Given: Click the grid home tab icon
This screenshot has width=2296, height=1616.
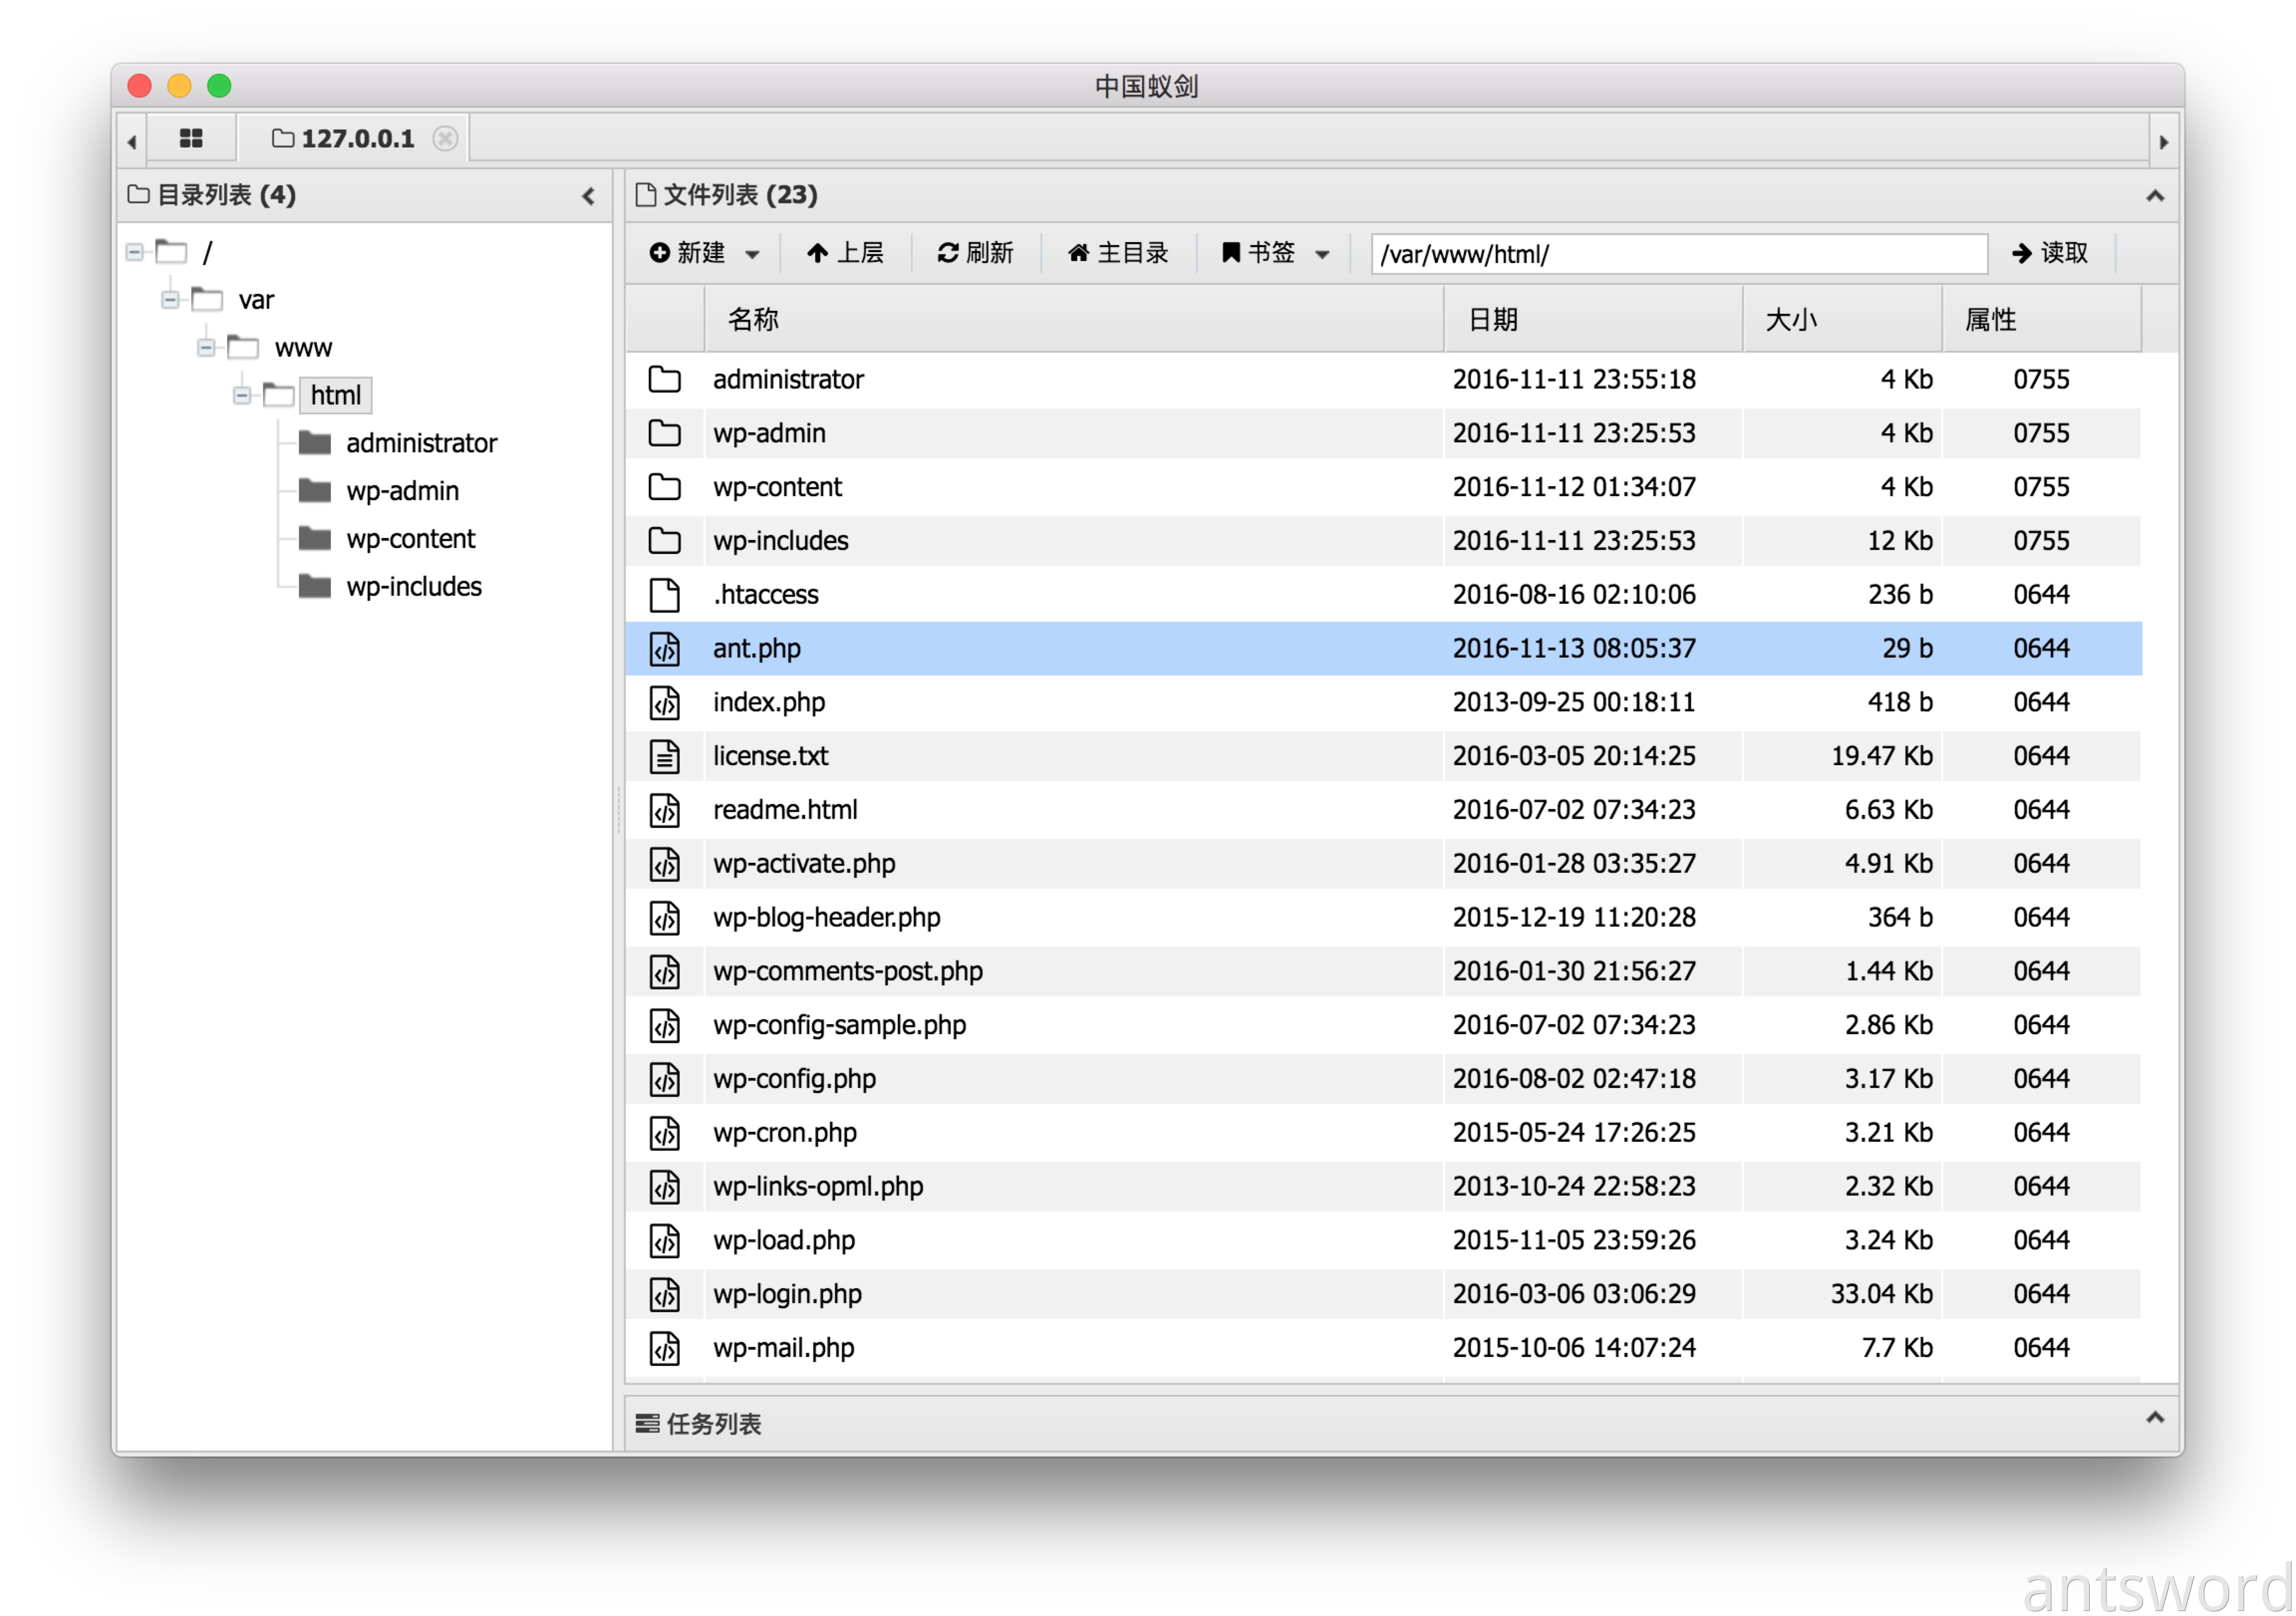Looking at the screenshot, I should point(190,138).
